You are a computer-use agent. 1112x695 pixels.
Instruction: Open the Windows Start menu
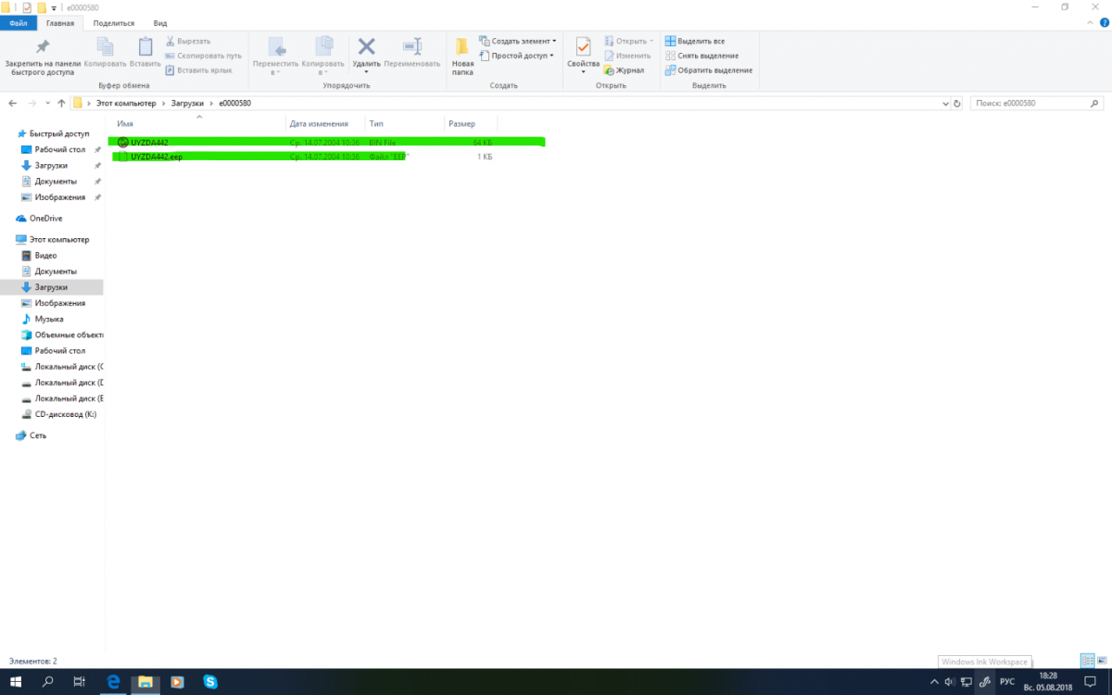coord(16,682)
